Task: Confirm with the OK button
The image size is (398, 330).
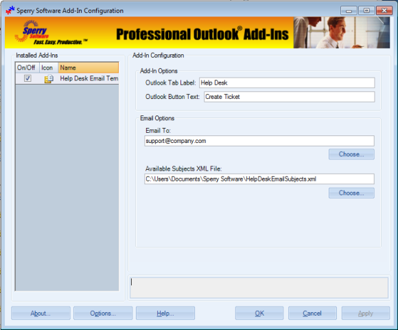Action: (x=259, y=313)
